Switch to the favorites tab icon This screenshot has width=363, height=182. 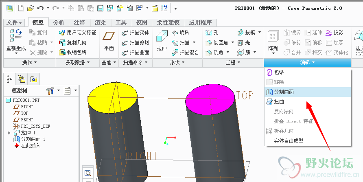33,79
